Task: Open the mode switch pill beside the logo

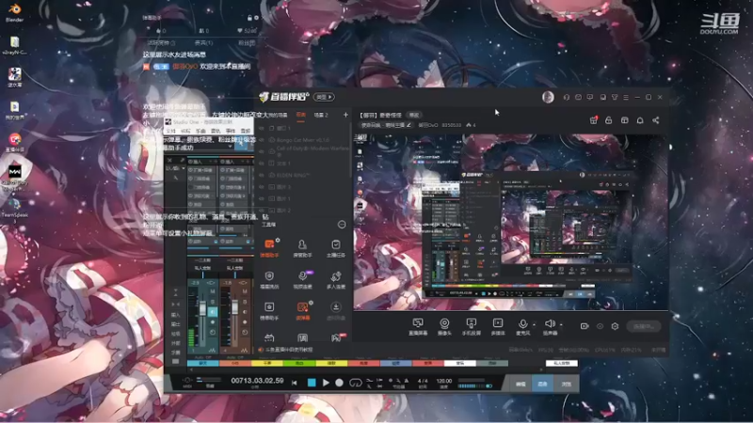Action: tap(324, 97)
